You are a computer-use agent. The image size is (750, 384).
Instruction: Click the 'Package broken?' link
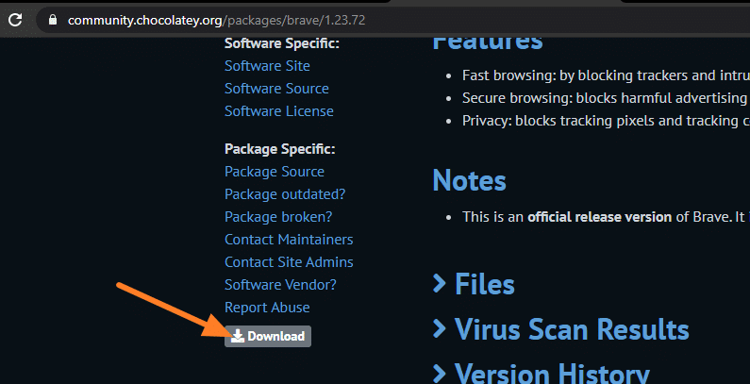pos(278,217)
